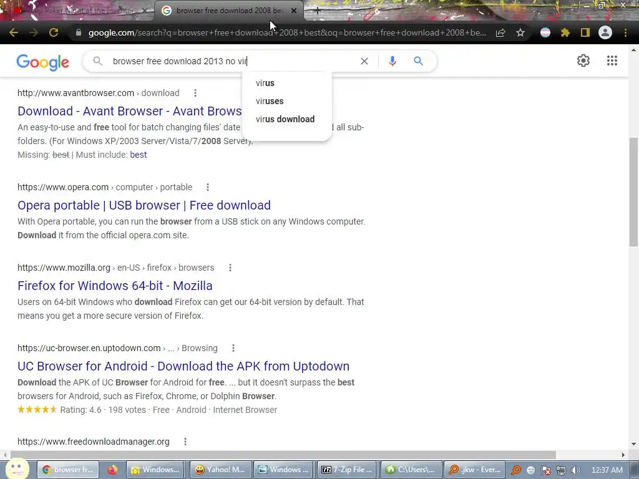Screen dimensions: 639x479
Task: Clear the Google search box text
Action: (x=364, y=61)
